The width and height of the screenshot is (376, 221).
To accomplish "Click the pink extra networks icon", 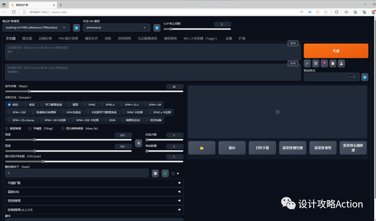I will pos(325,63).
